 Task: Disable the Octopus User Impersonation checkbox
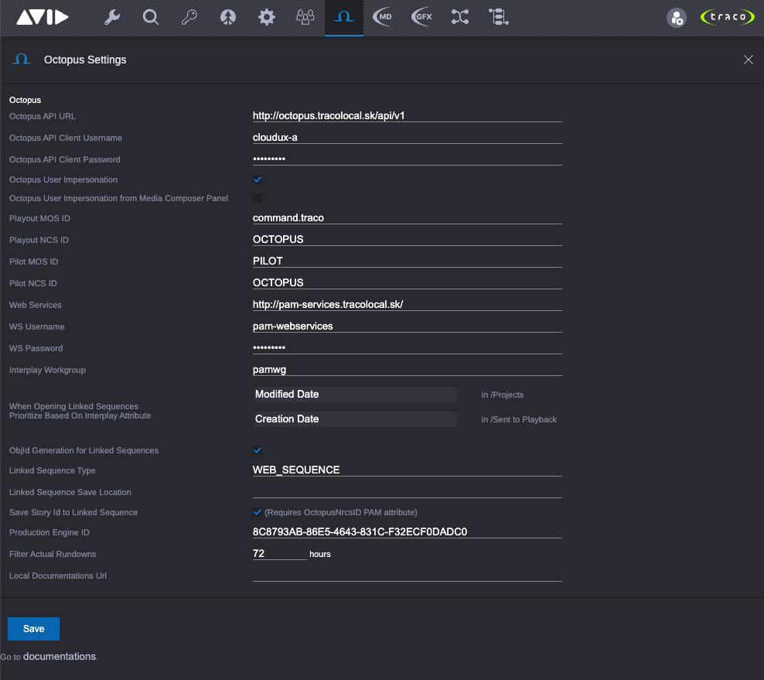(257, 179)
